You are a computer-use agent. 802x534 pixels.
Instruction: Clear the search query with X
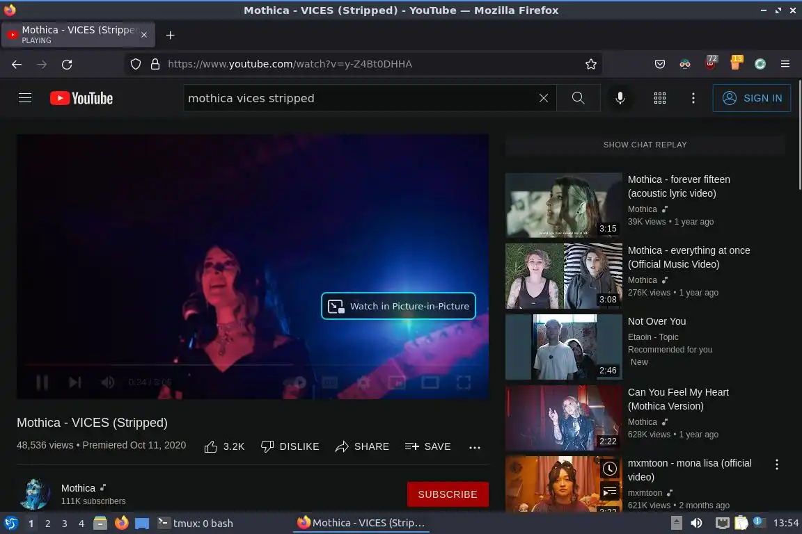tap(543, 98)
